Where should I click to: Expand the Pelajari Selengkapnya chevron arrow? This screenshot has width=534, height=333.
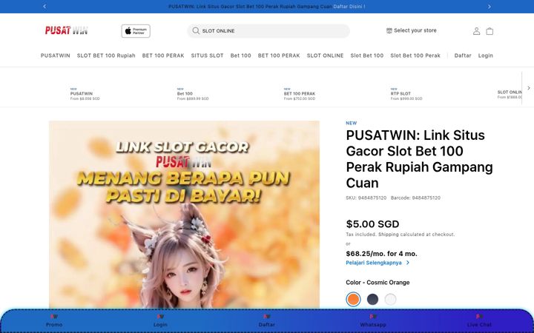click(x=408, y=263)
